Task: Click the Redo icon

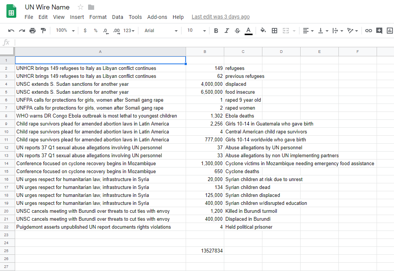Action: click(22, 31)
